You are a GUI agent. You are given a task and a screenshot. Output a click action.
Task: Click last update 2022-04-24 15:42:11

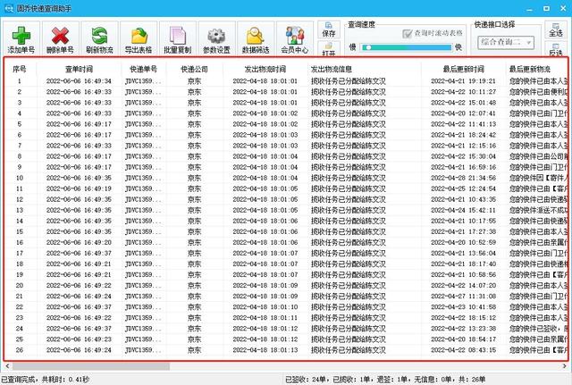pyautogui.click(x=463, y=210)
